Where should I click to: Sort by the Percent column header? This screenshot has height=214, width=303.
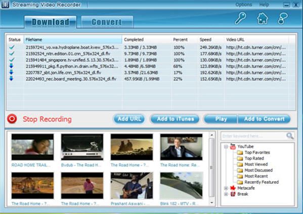(185, 39)
